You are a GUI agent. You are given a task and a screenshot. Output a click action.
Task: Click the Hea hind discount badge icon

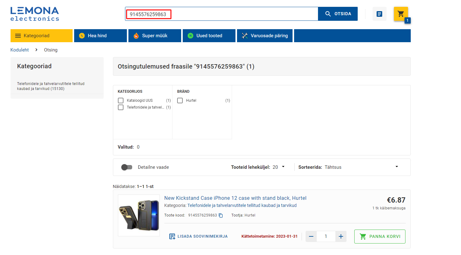coord(82,36)
